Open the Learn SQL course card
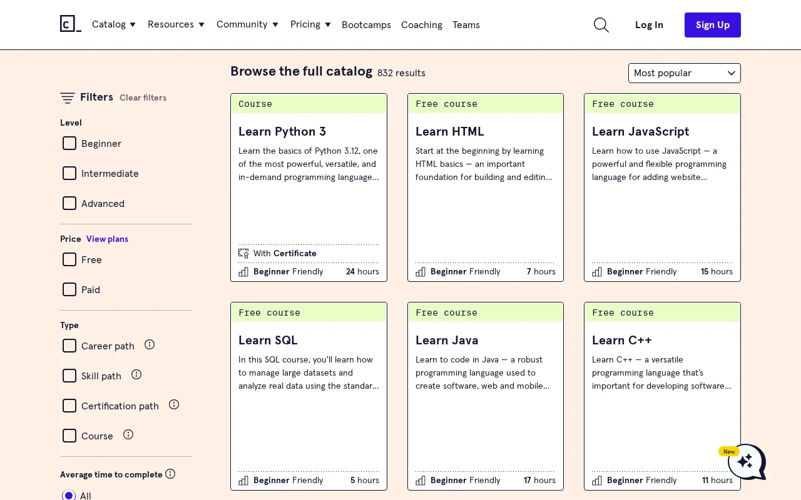The height and width of the screenshot is (500, 801). click(309, 396)
